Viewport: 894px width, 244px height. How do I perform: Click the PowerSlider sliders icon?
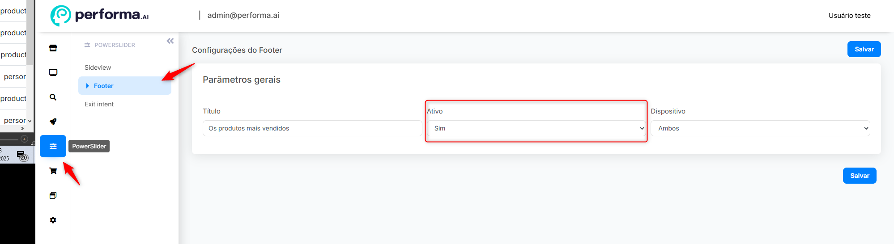point(53,146)
